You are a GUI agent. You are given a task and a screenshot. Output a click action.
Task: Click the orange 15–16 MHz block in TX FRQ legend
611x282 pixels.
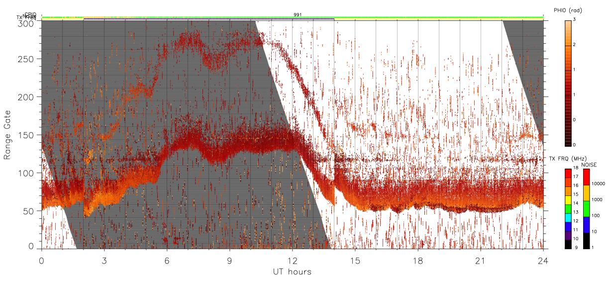pos(568,190)
